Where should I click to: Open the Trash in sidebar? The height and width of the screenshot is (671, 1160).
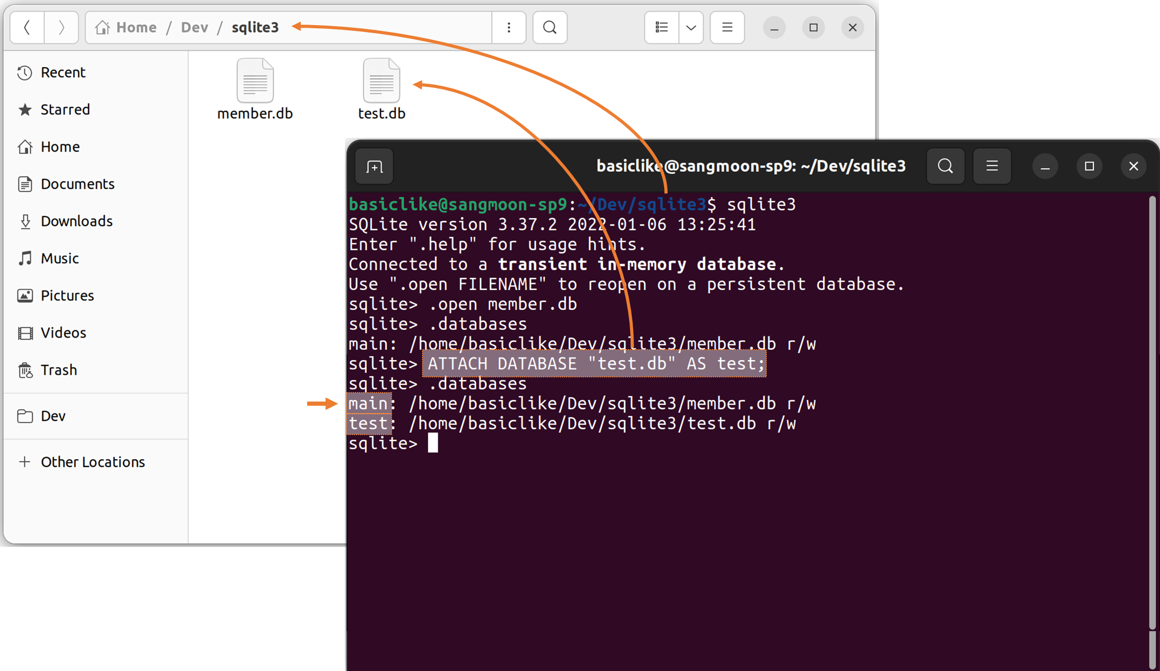pyautogui.click(x=59, y=370)
